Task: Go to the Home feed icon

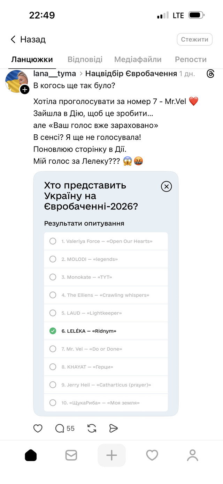Action: [x=31, y=455]
